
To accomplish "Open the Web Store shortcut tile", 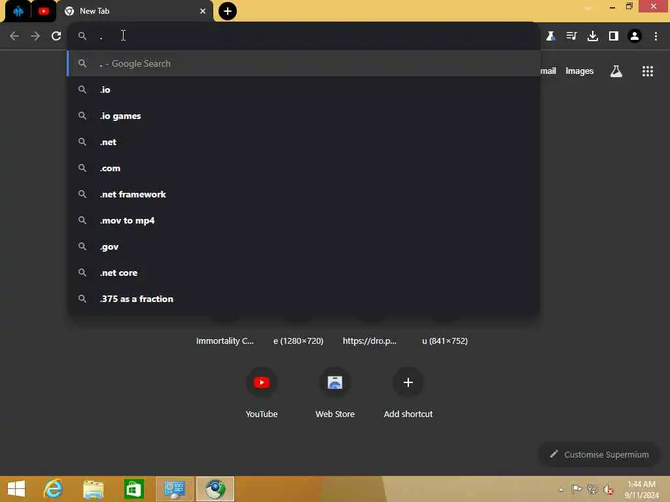I will pyautogui.click(x=335, y=393).
